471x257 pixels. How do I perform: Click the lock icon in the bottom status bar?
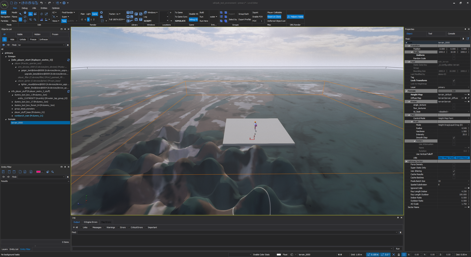399,254
